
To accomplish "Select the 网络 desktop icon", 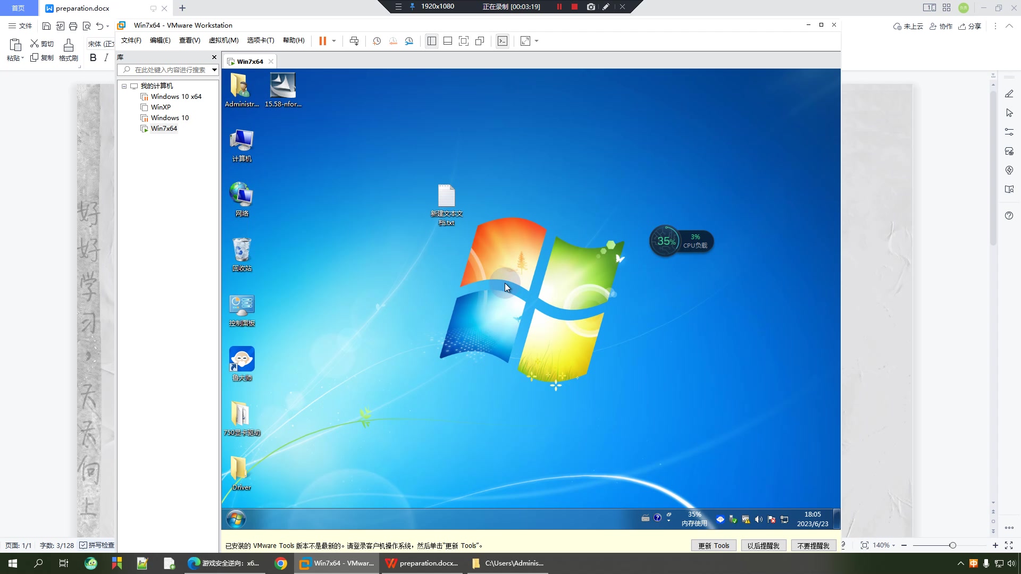I will pos(242,200).
